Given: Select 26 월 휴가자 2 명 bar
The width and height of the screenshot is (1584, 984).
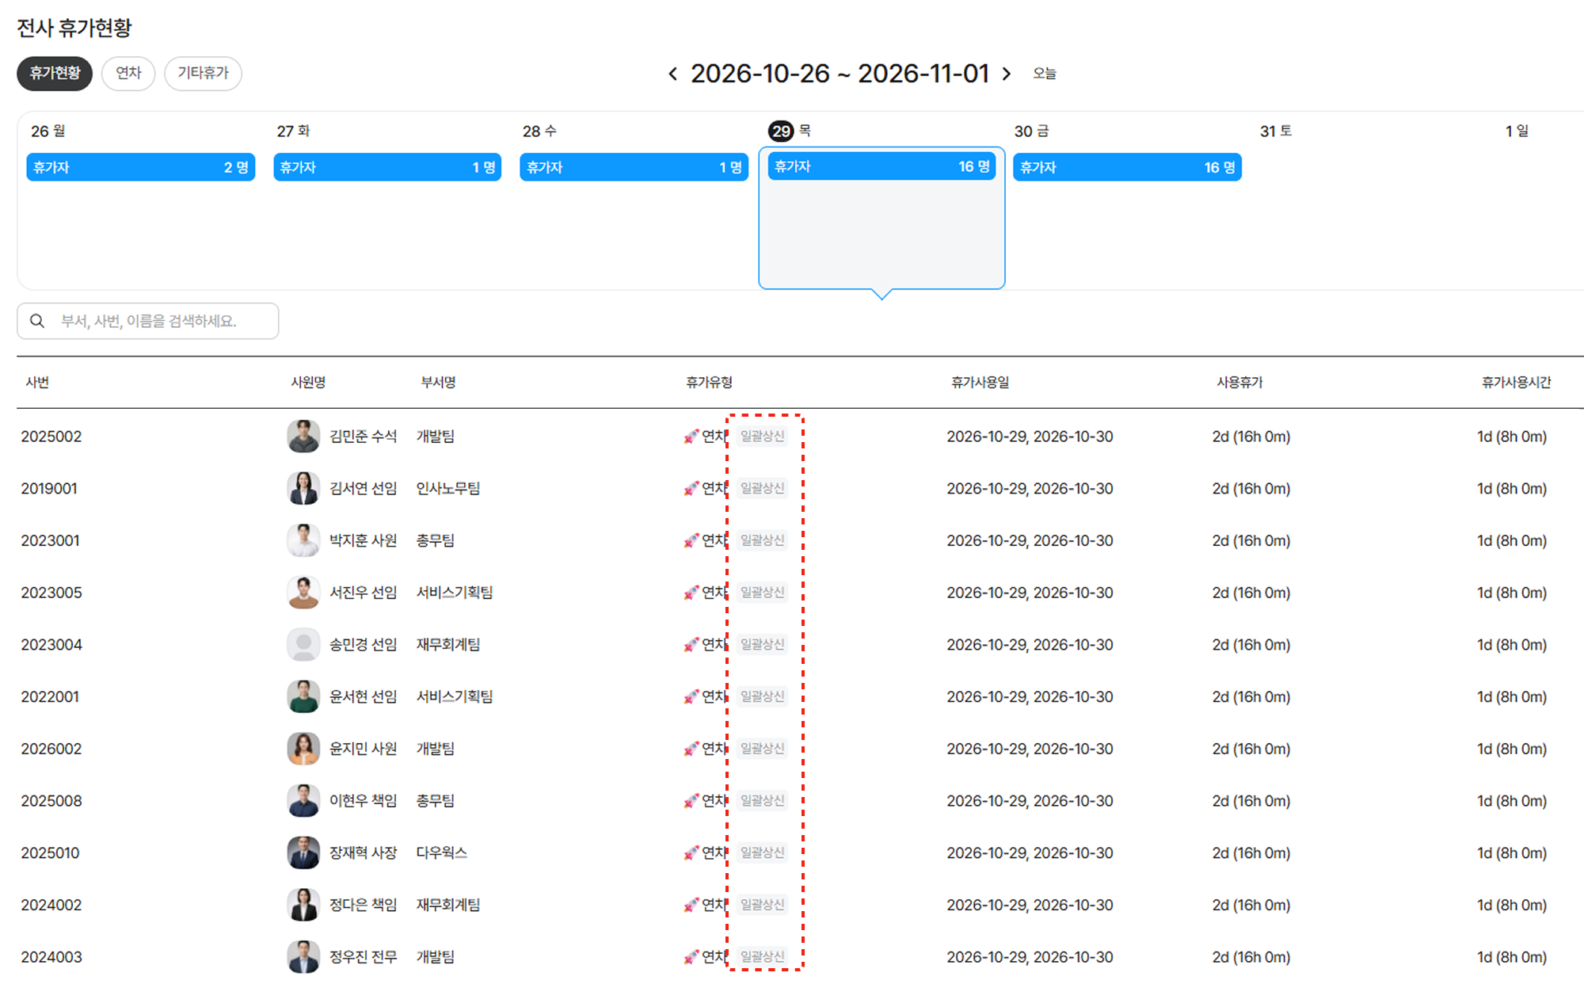Looking at the screenshot, I should [141, 167].
